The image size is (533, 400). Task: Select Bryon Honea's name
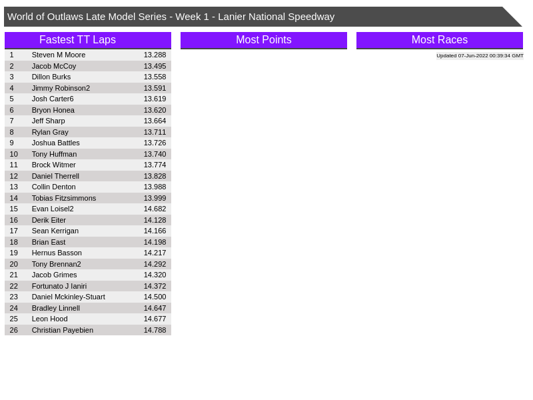(x=53, y=110)
